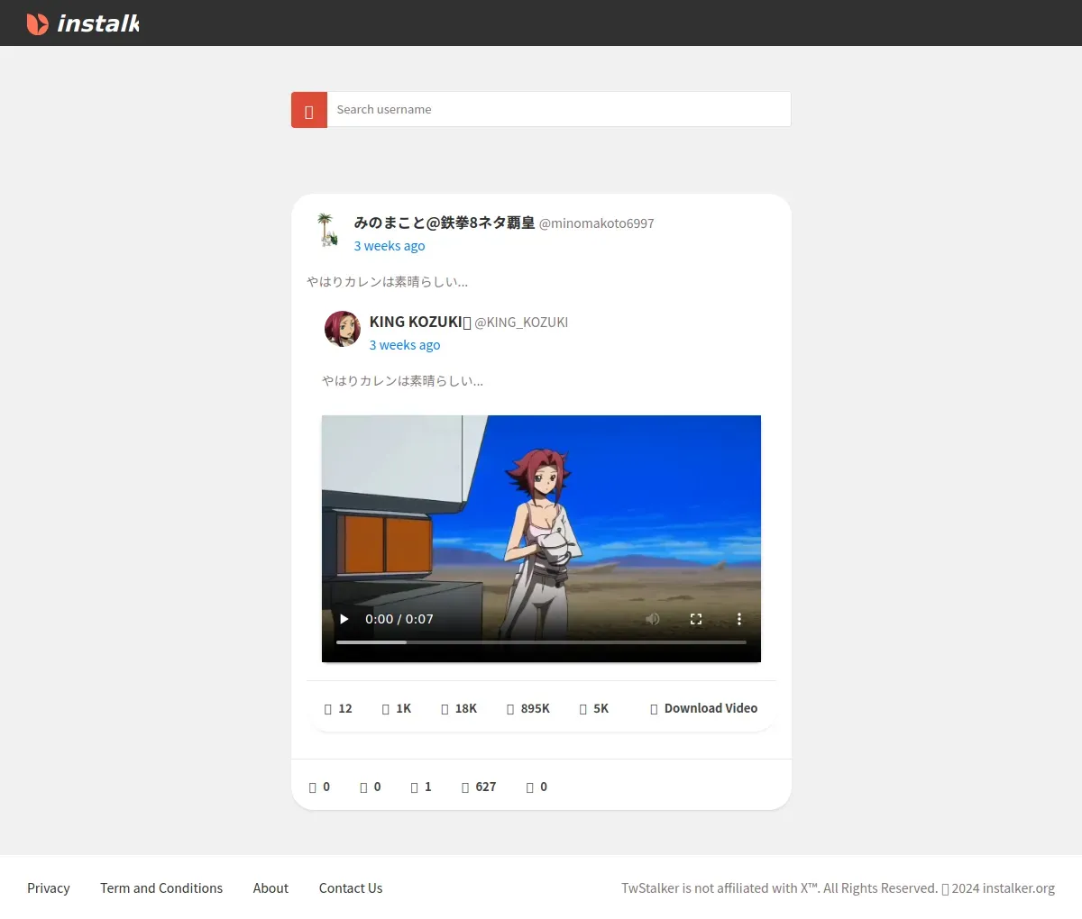Open みのまこと@鉄拳8ネタ覇皇 display name
The width and height of the screenshot is (1082, 919).
[445, 223]
